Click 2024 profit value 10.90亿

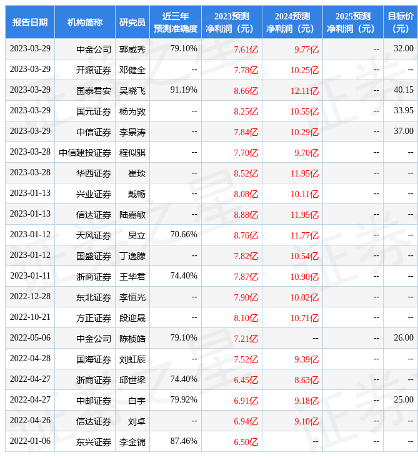(x=304, y=277)
